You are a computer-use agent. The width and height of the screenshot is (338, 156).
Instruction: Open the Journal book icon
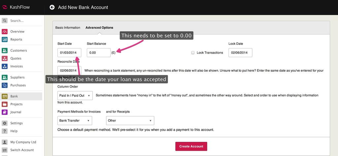point(5,112)
